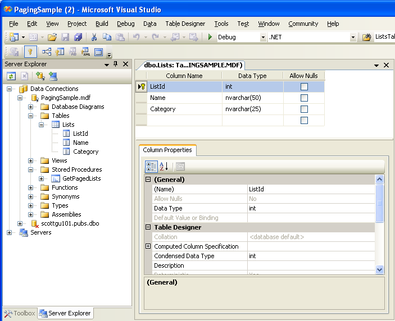Image resolution: width=395 pixels, height=321 pixels.
Task: Click the Refresh icon in Server Explorer
Action: [11, 76]
